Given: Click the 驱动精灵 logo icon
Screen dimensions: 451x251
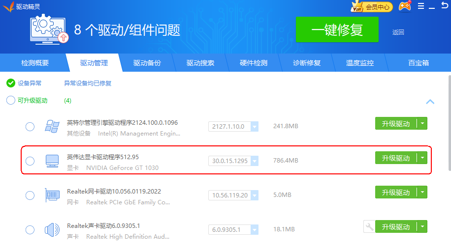Looking at the screenshot, I should (x=9, y=6).
